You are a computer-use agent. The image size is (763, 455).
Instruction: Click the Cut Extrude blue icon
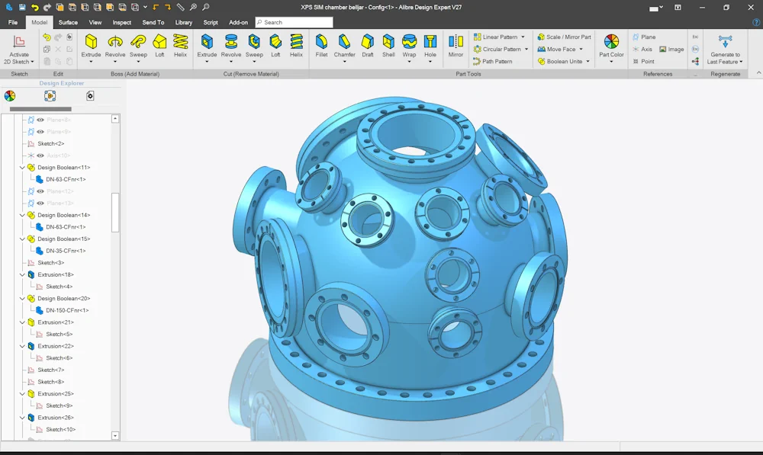click(207, 42)
